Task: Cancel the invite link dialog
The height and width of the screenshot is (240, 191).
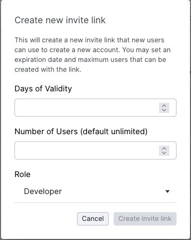Action: click(x=93, y=219)
